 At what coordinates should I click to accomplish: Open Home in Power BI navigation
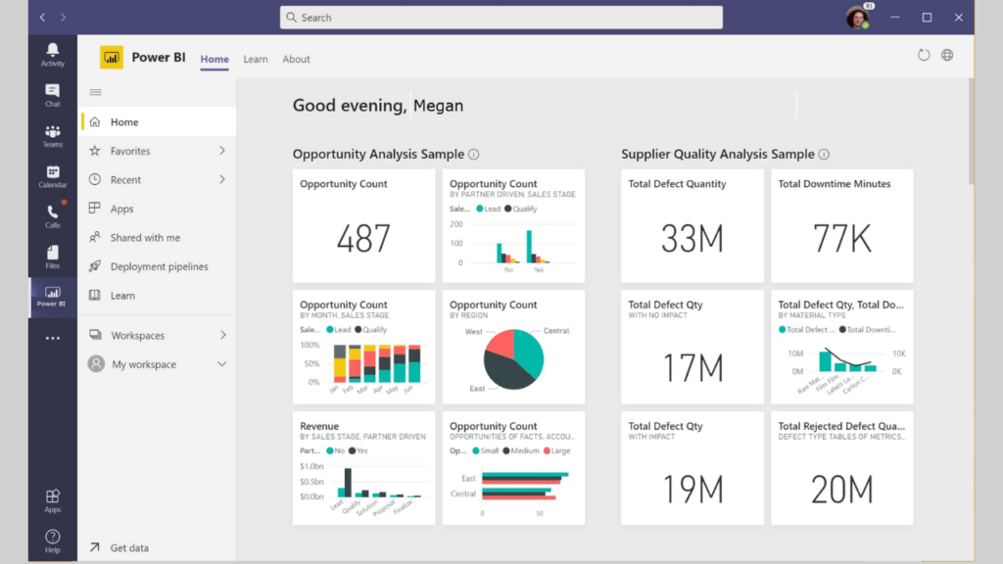point(159,121)
